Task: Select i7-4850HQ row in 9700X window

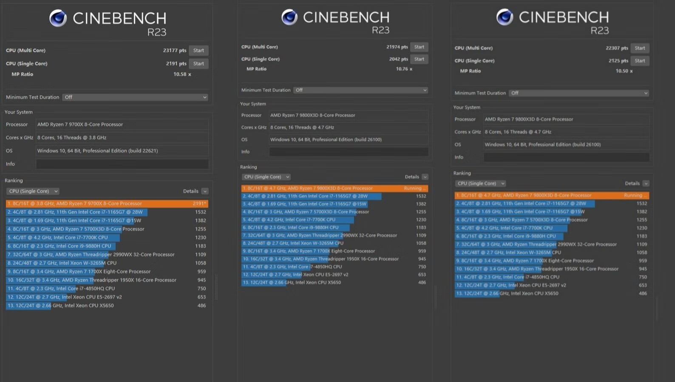Action: 107,289
